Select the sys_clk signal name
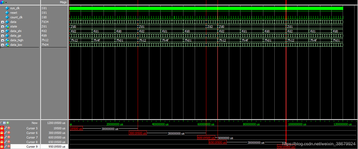Screen dimensions: 358x149 click(x=15, y=8)
